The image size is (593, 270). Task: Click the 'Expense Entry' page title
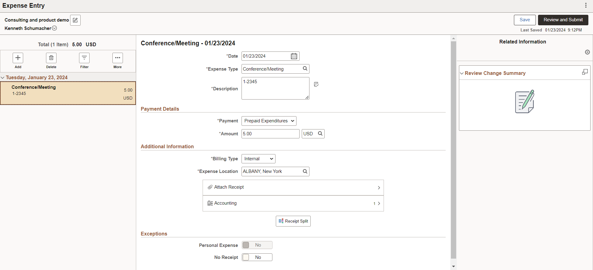click(x=23, y=6)
